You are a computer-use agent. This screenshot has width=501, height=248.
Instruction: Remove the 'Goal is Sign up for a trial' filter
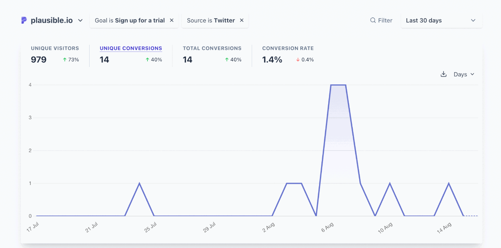click(x=171, y=20)
